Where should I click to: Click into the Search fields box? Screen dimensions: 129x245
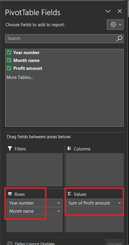pos(61,38)
